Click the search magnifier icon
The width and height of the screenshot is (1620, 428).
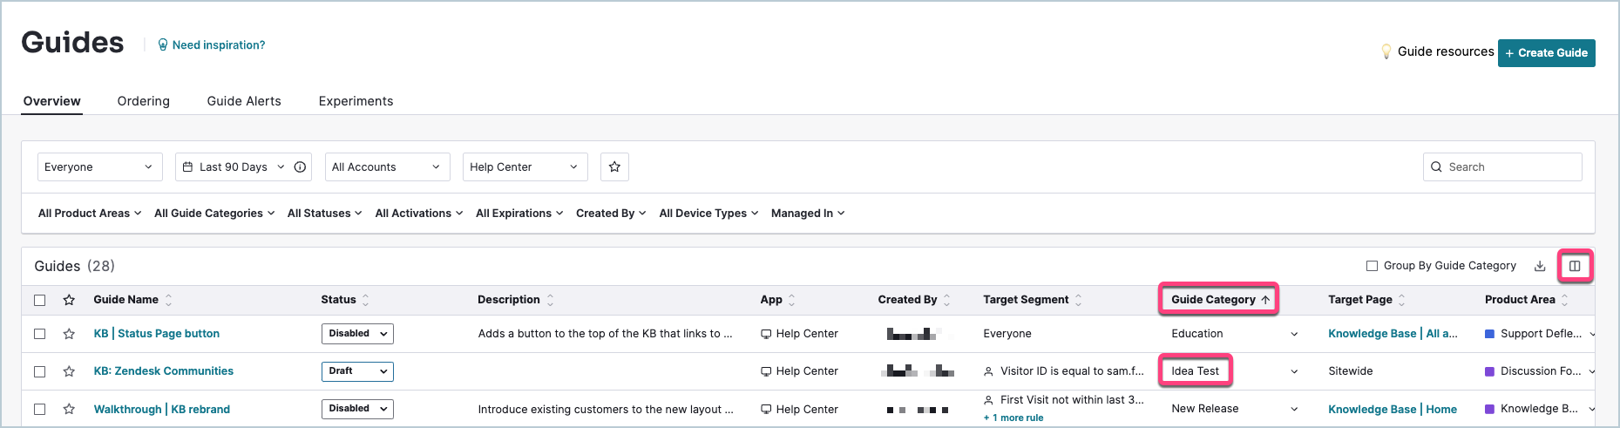pyautogui.click(x=1437, y=167)
